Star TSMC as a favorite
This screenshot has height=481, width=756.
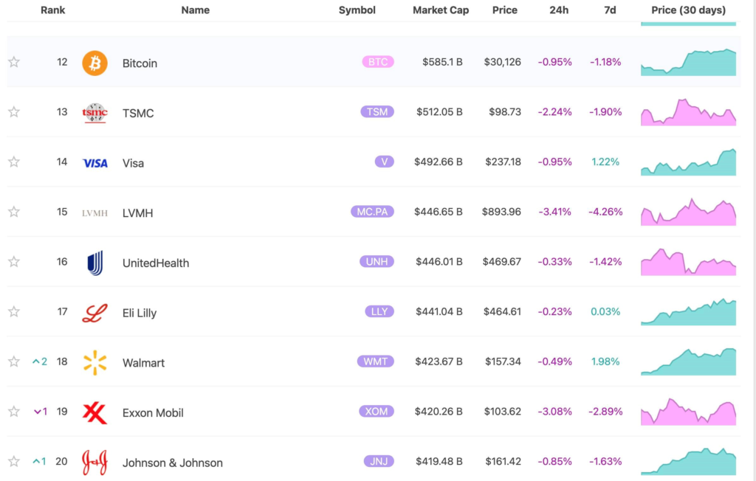[14, 112]
